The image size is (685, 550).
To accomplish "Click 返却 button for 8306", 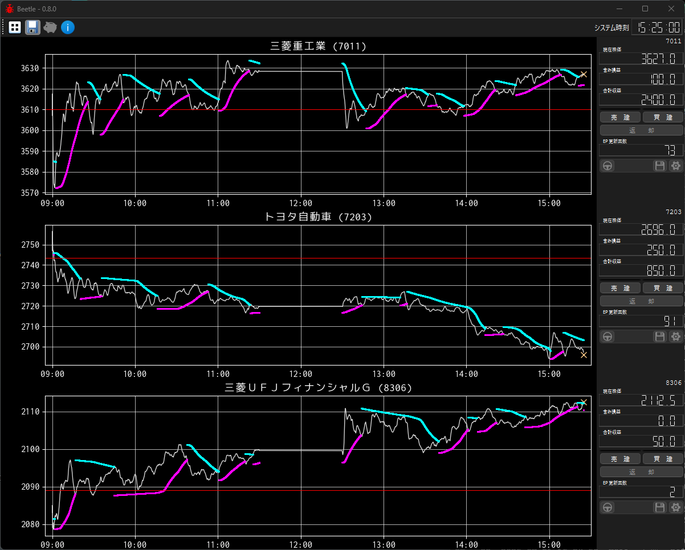I will pyautogui.click(x=641, y=471).
